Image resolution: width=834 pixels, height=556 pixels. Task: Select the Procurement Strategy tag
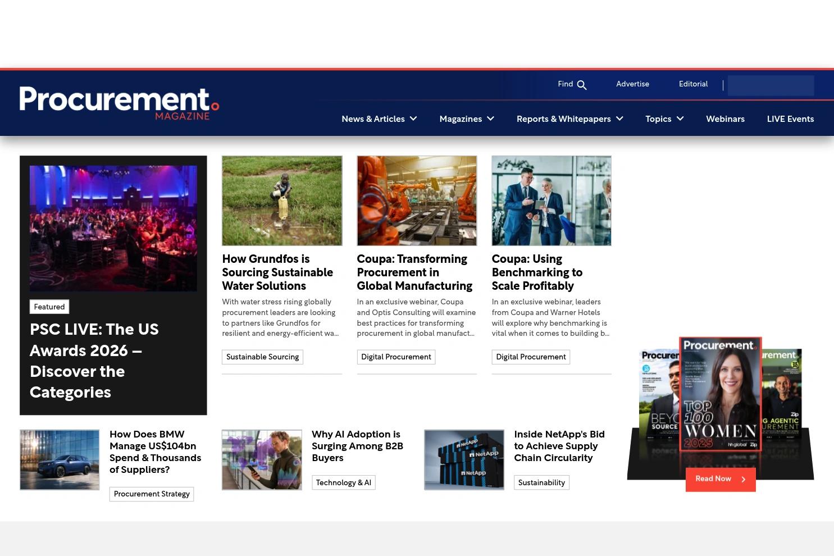pyautogui.click(x=152, y=494)
